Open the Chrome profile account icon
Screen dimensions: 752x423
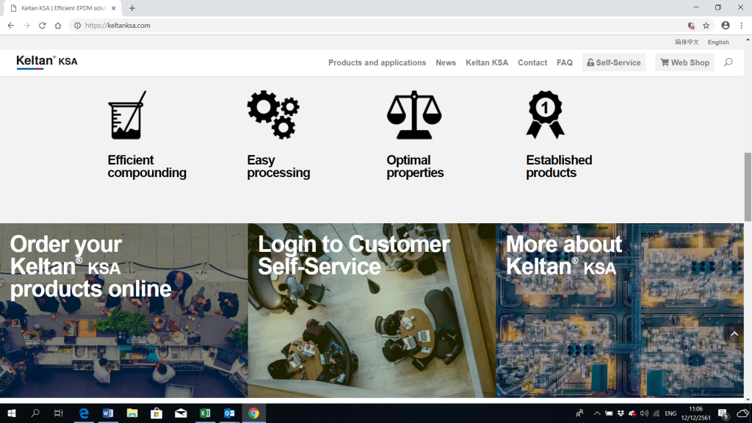726,26
